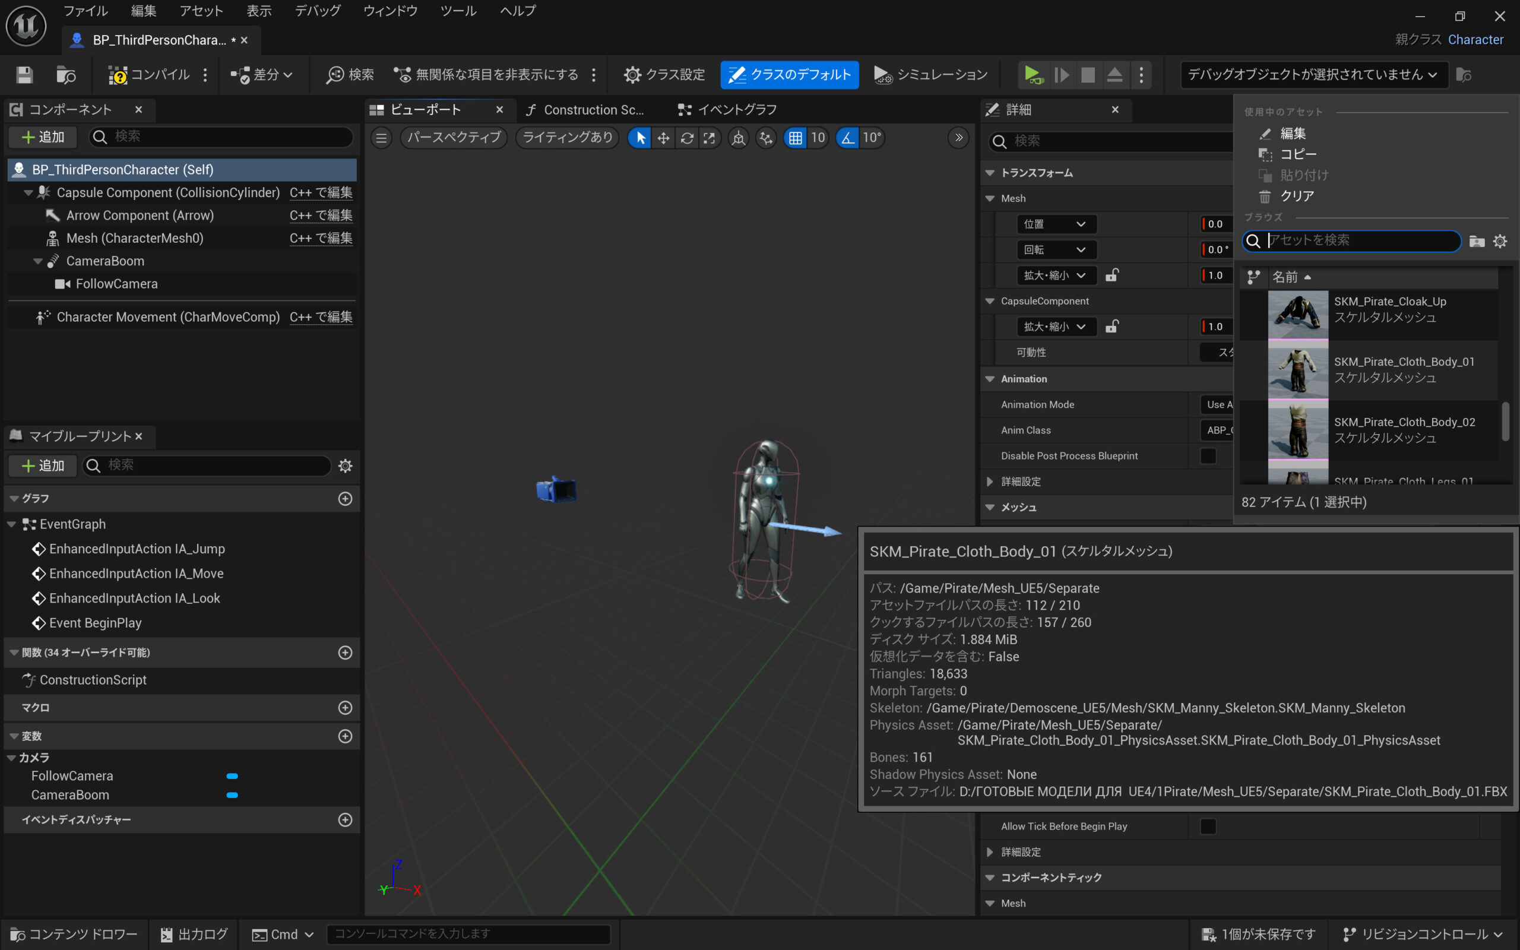Check Allow Tick Before Begin Play
1520x950 pixels.
click(1208, 826)
